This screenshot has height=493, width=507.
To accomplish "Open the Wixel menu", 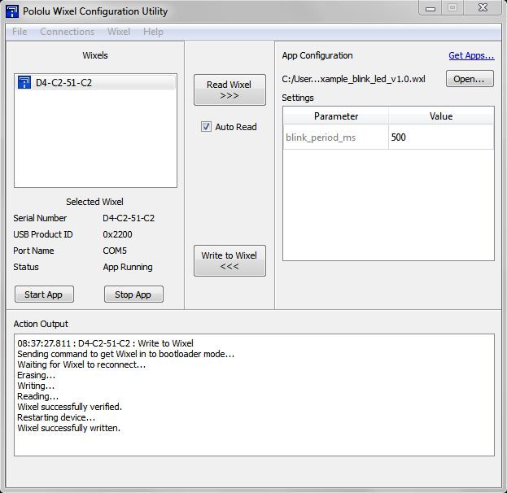I will point(119,32).
